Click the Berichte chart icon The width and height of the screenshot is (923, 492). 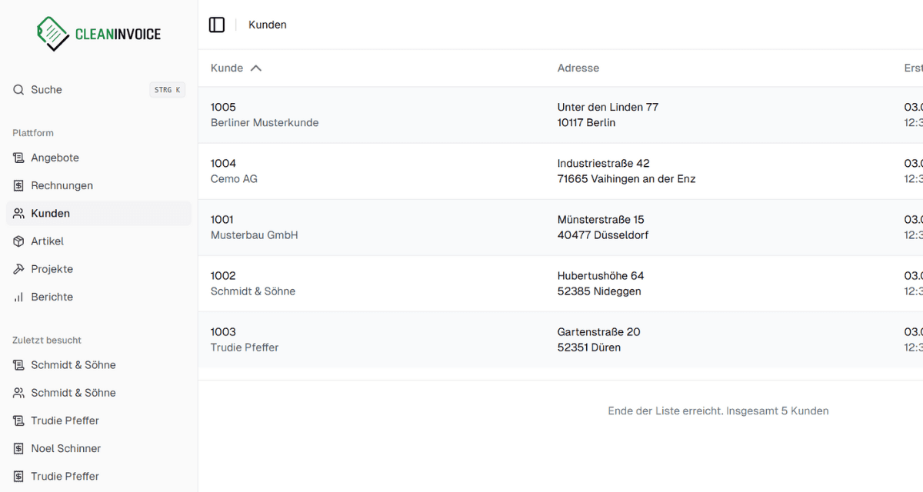(x=18, y=297)
